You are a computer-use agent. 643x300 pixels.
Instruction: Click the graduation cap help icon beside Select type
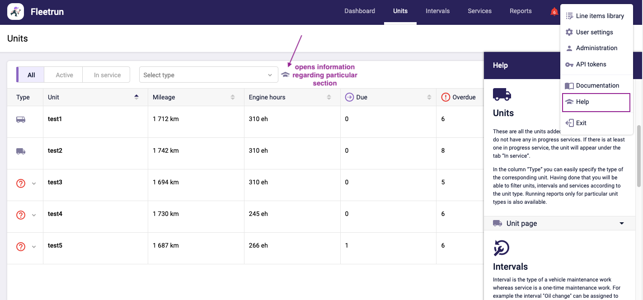pyautogui.click(x=285, y=75)
